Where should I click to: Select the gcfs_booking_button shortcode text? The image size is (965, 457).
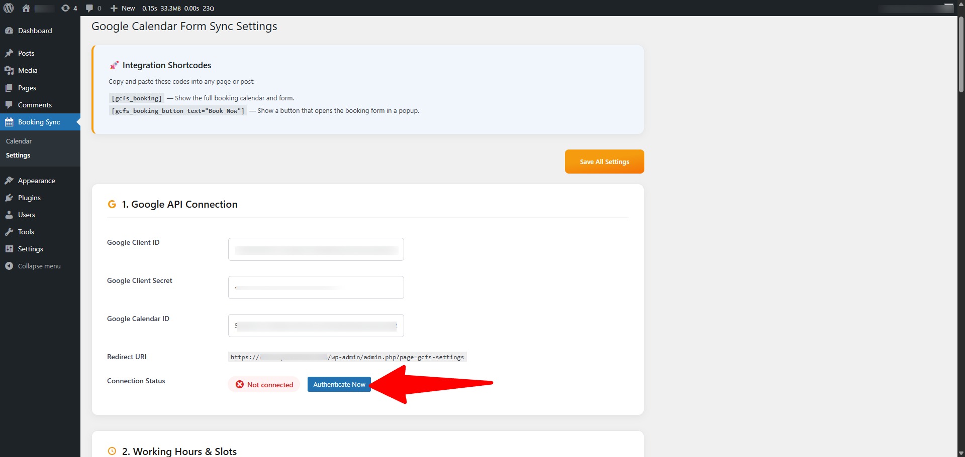point(178,110)
